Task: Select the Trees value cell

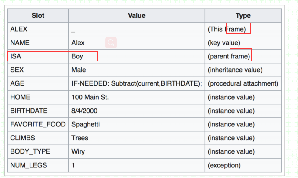Action: click(80, 138)
